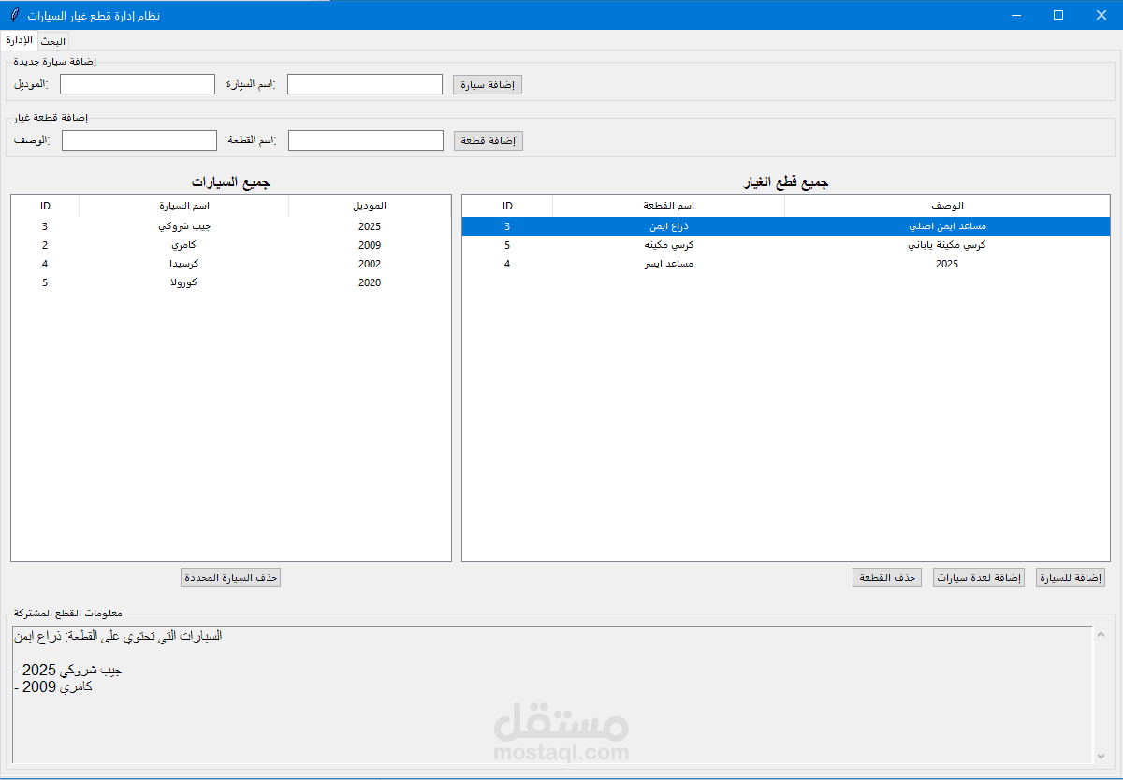The width and height of the screenshot is (1123, 780).
Task: Select car row كورولا 2020
Action: click(x=231, y=282)
